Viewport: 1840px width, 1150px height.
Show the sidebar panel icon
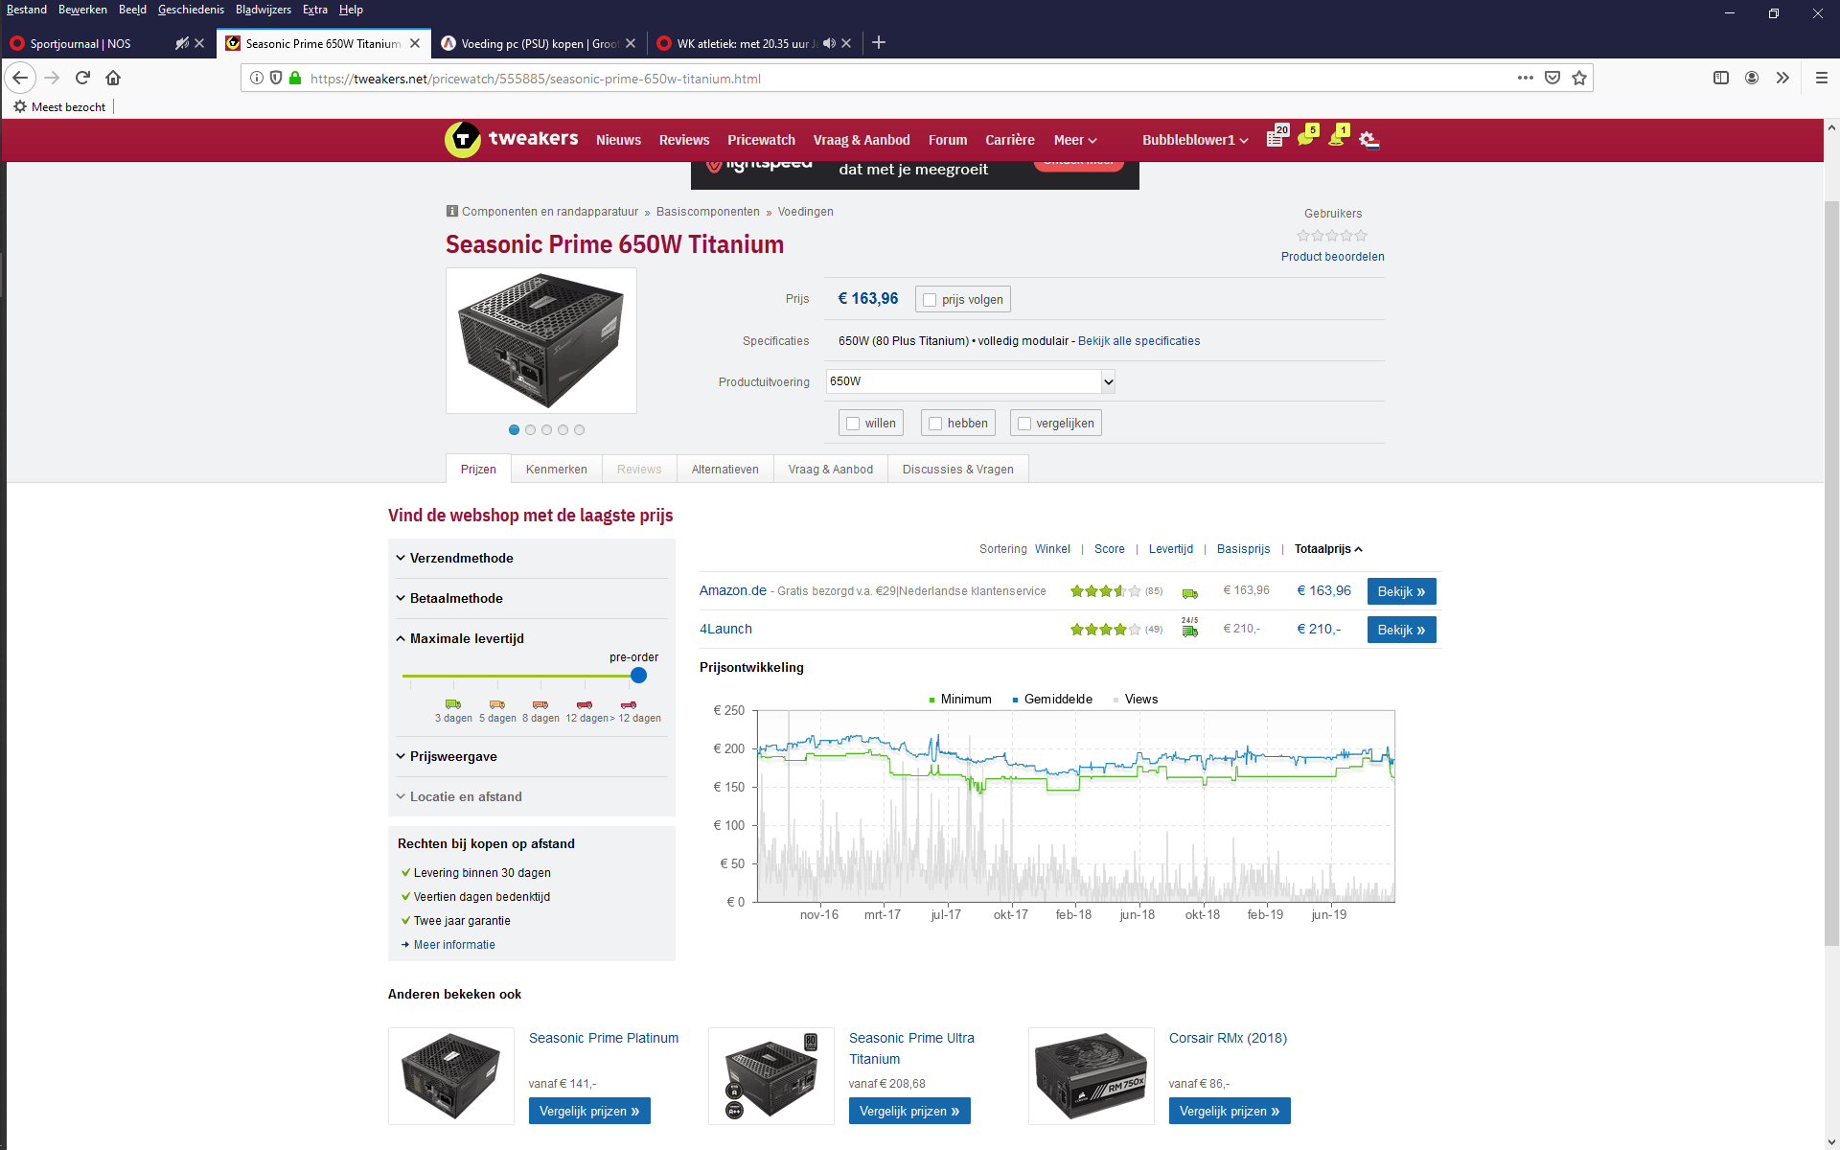pyautogui.click(x=1721, y=78)
